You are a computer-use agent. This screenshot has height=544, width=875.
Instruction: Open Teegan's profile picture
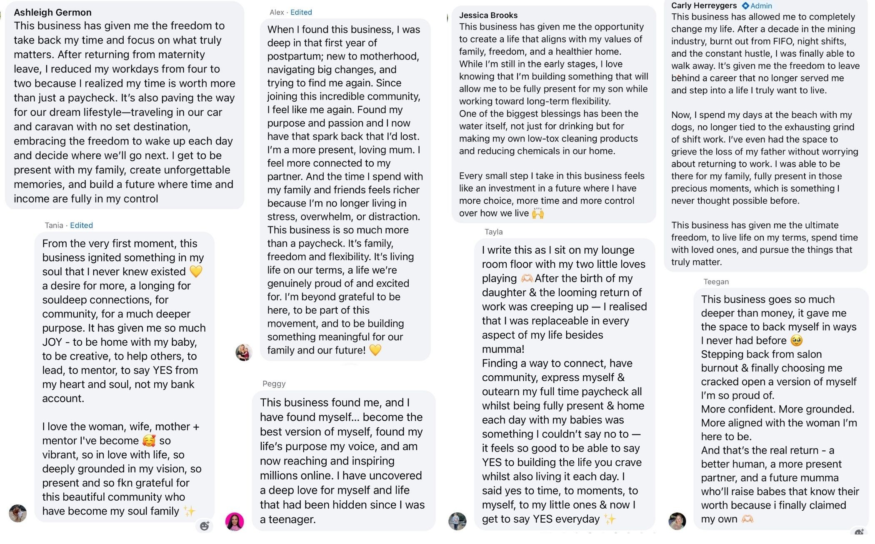coord(677,521)
